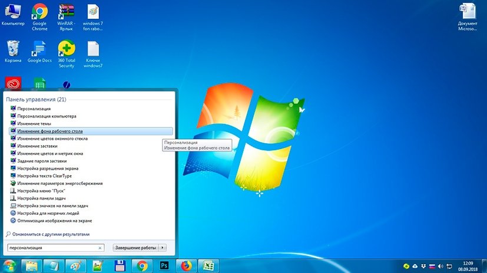Open the Изменение темы result
The height and width of the screenshot is (273, 487).
coord(91,123)
